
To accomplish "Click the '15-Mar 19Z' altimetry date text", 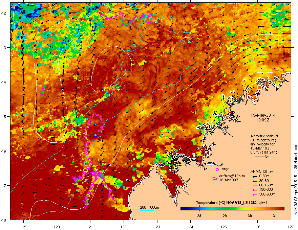I will click(259, 148).
